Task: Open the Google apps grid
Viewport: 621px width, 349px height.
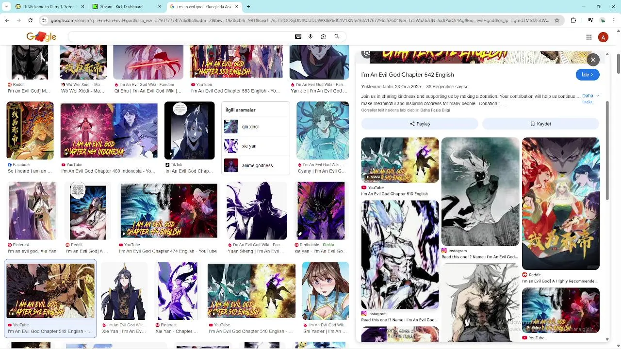Action: (x=589, y=37)
